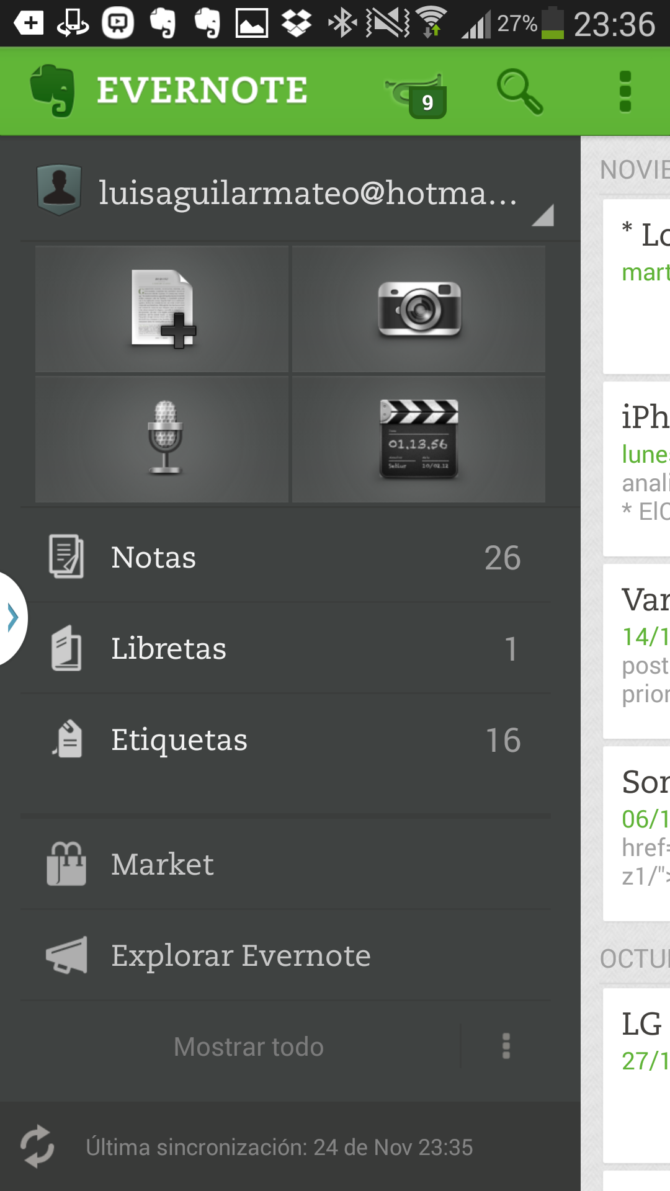670x1191 pixels.
Task: Tap the new text note icon
Action: (162, 309)
